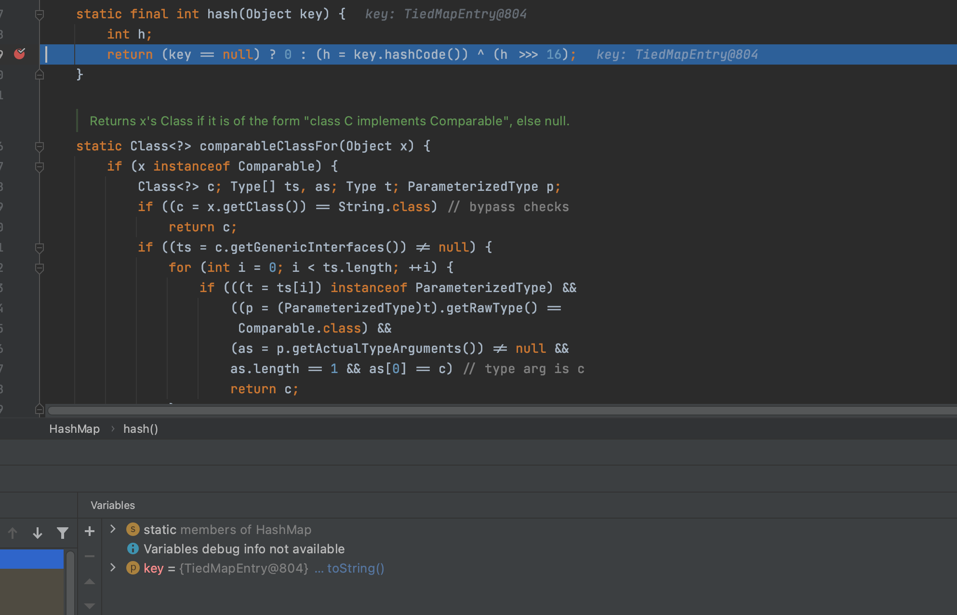The height and width of the screenshot is (615, 957).
Task: Click the toString() link for key
Action: coord(356,568)
